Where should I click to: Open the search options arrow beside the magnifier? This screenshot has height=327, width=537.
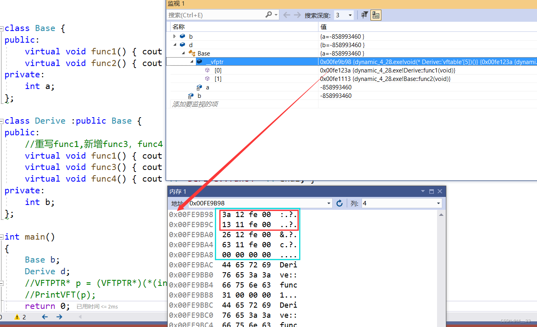pyautogui.click(x=276, y=15)
